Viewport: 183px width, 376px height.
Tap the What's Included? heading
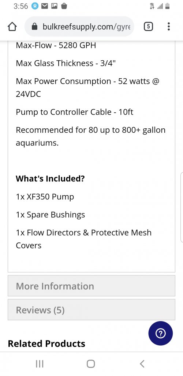point(50,178)
